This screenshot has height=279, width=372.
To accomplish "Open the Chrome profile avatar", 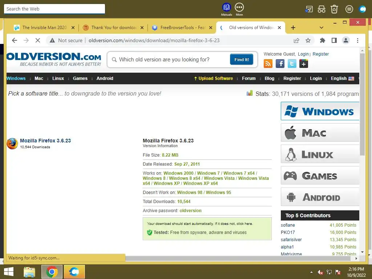I will coord(346,40).
